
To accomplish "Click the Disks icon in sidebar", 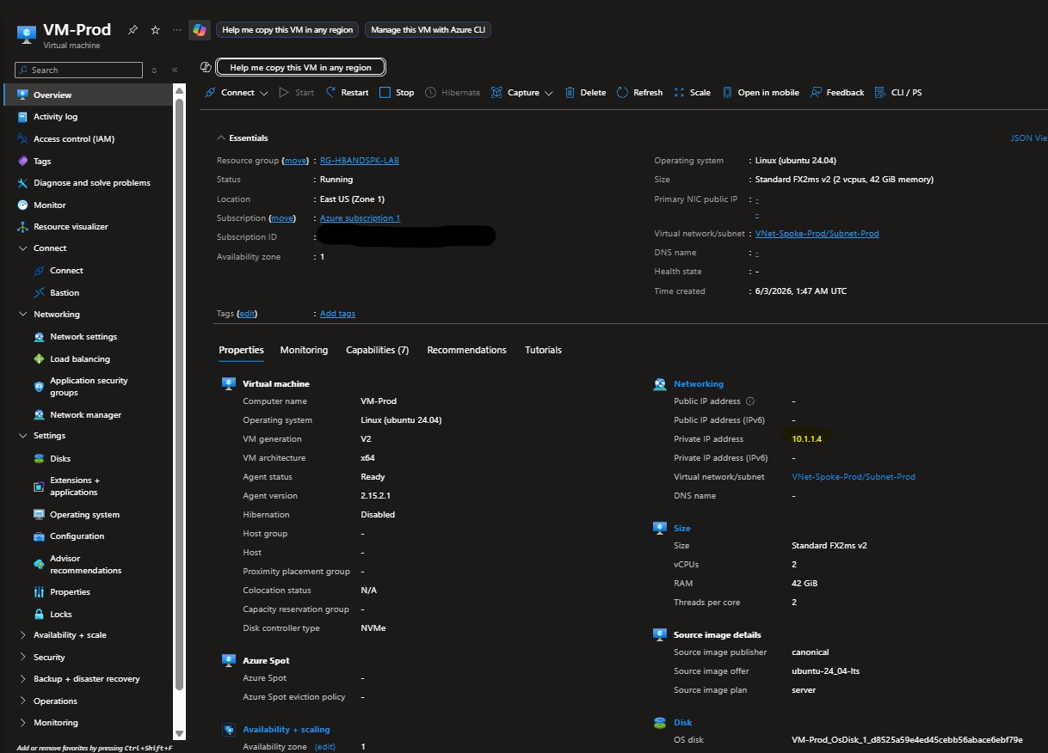I will click(x=40, y=458).
